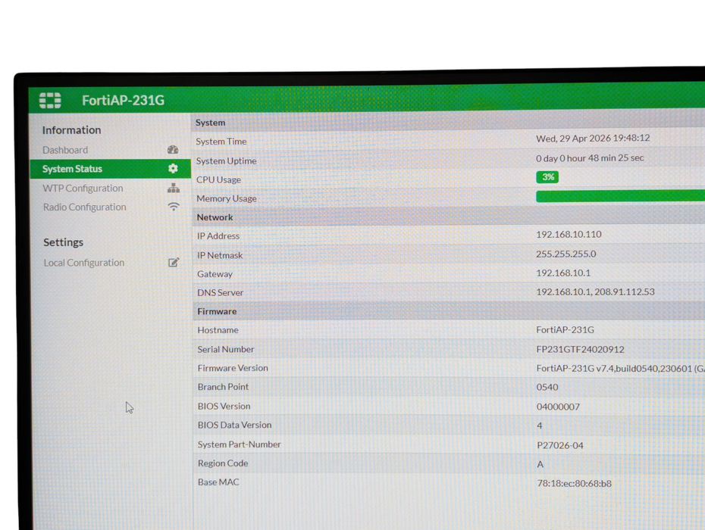Viewport: 705px width, 530px height.
Task: Select System Status in the sidebar
Action: pos(111,169)
